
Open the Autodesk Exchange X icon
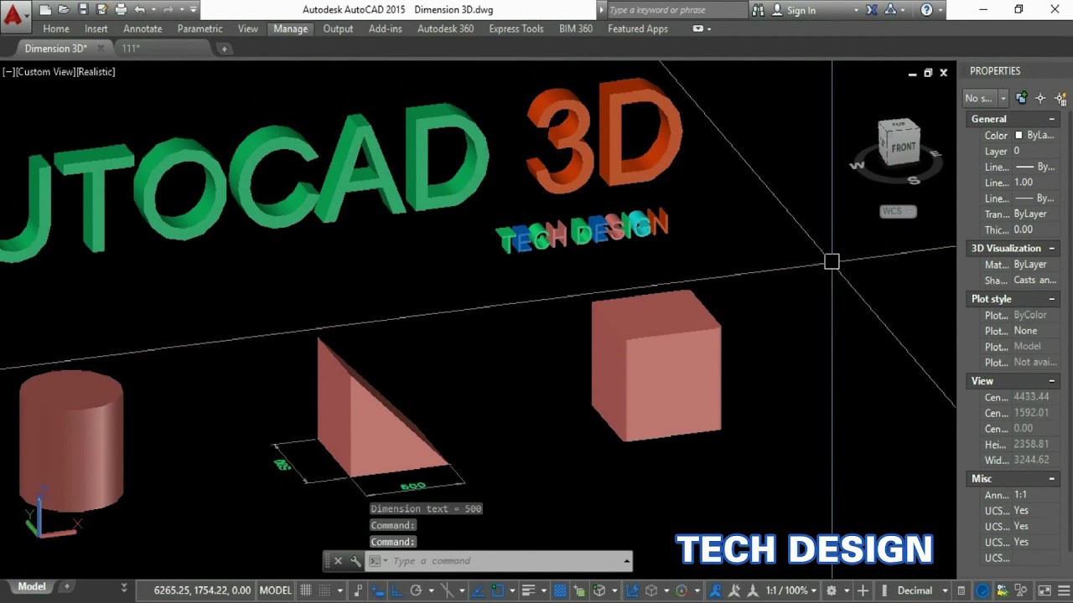872,10
